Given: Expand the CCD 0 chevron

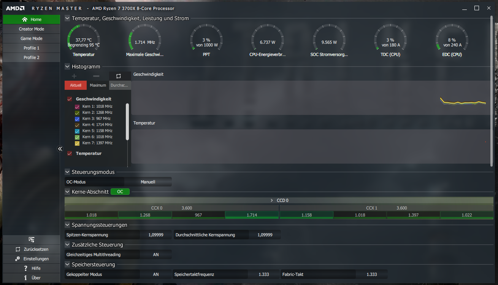Looking at the screenshot, I should [x=272, y=200].
